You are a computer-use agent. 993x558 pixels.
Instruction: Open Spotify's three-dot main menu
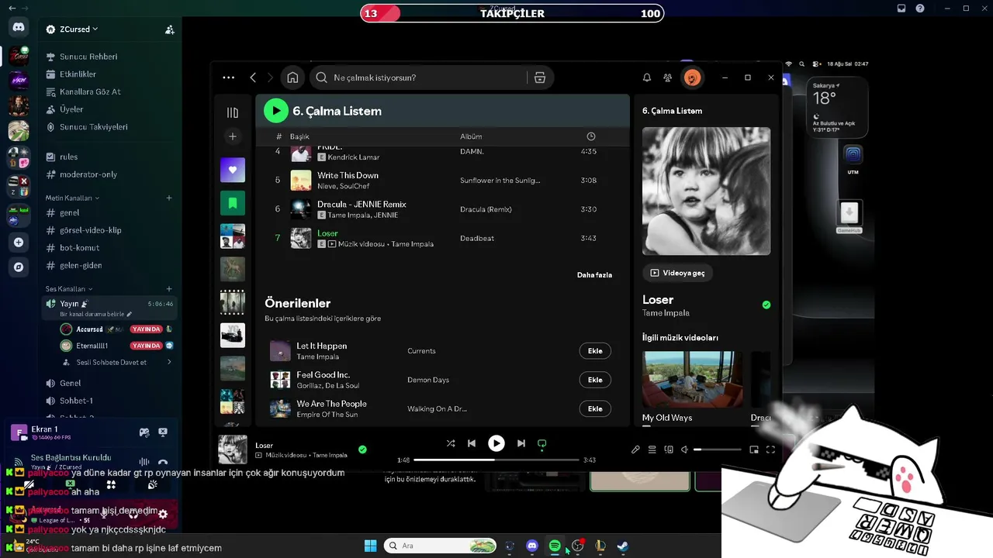click(228, 77)
